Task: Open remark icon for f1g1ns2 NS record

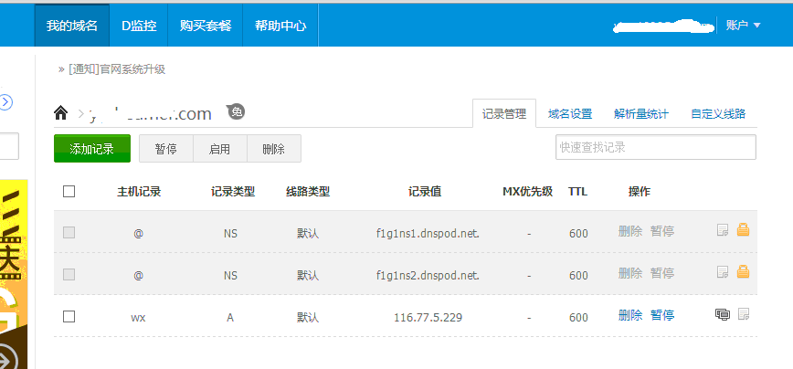Action: pos(723,272)
